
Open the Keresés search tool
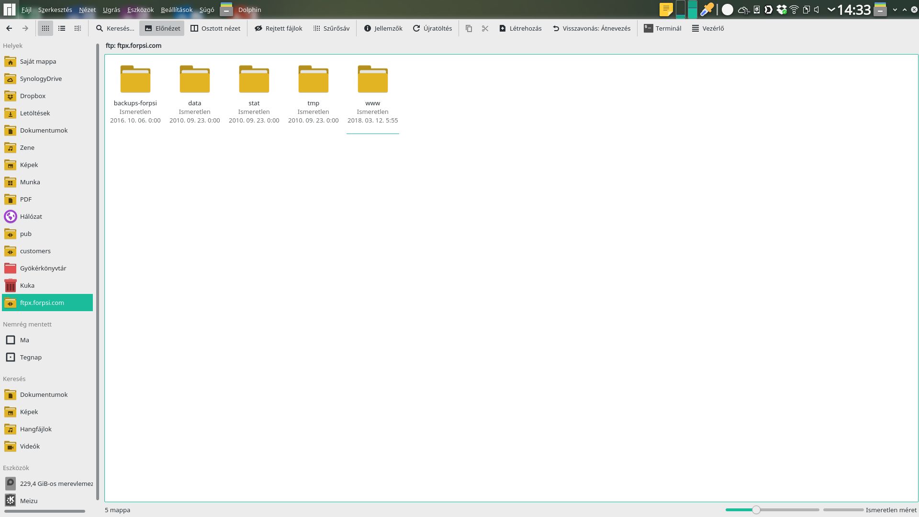coord(115,28)
